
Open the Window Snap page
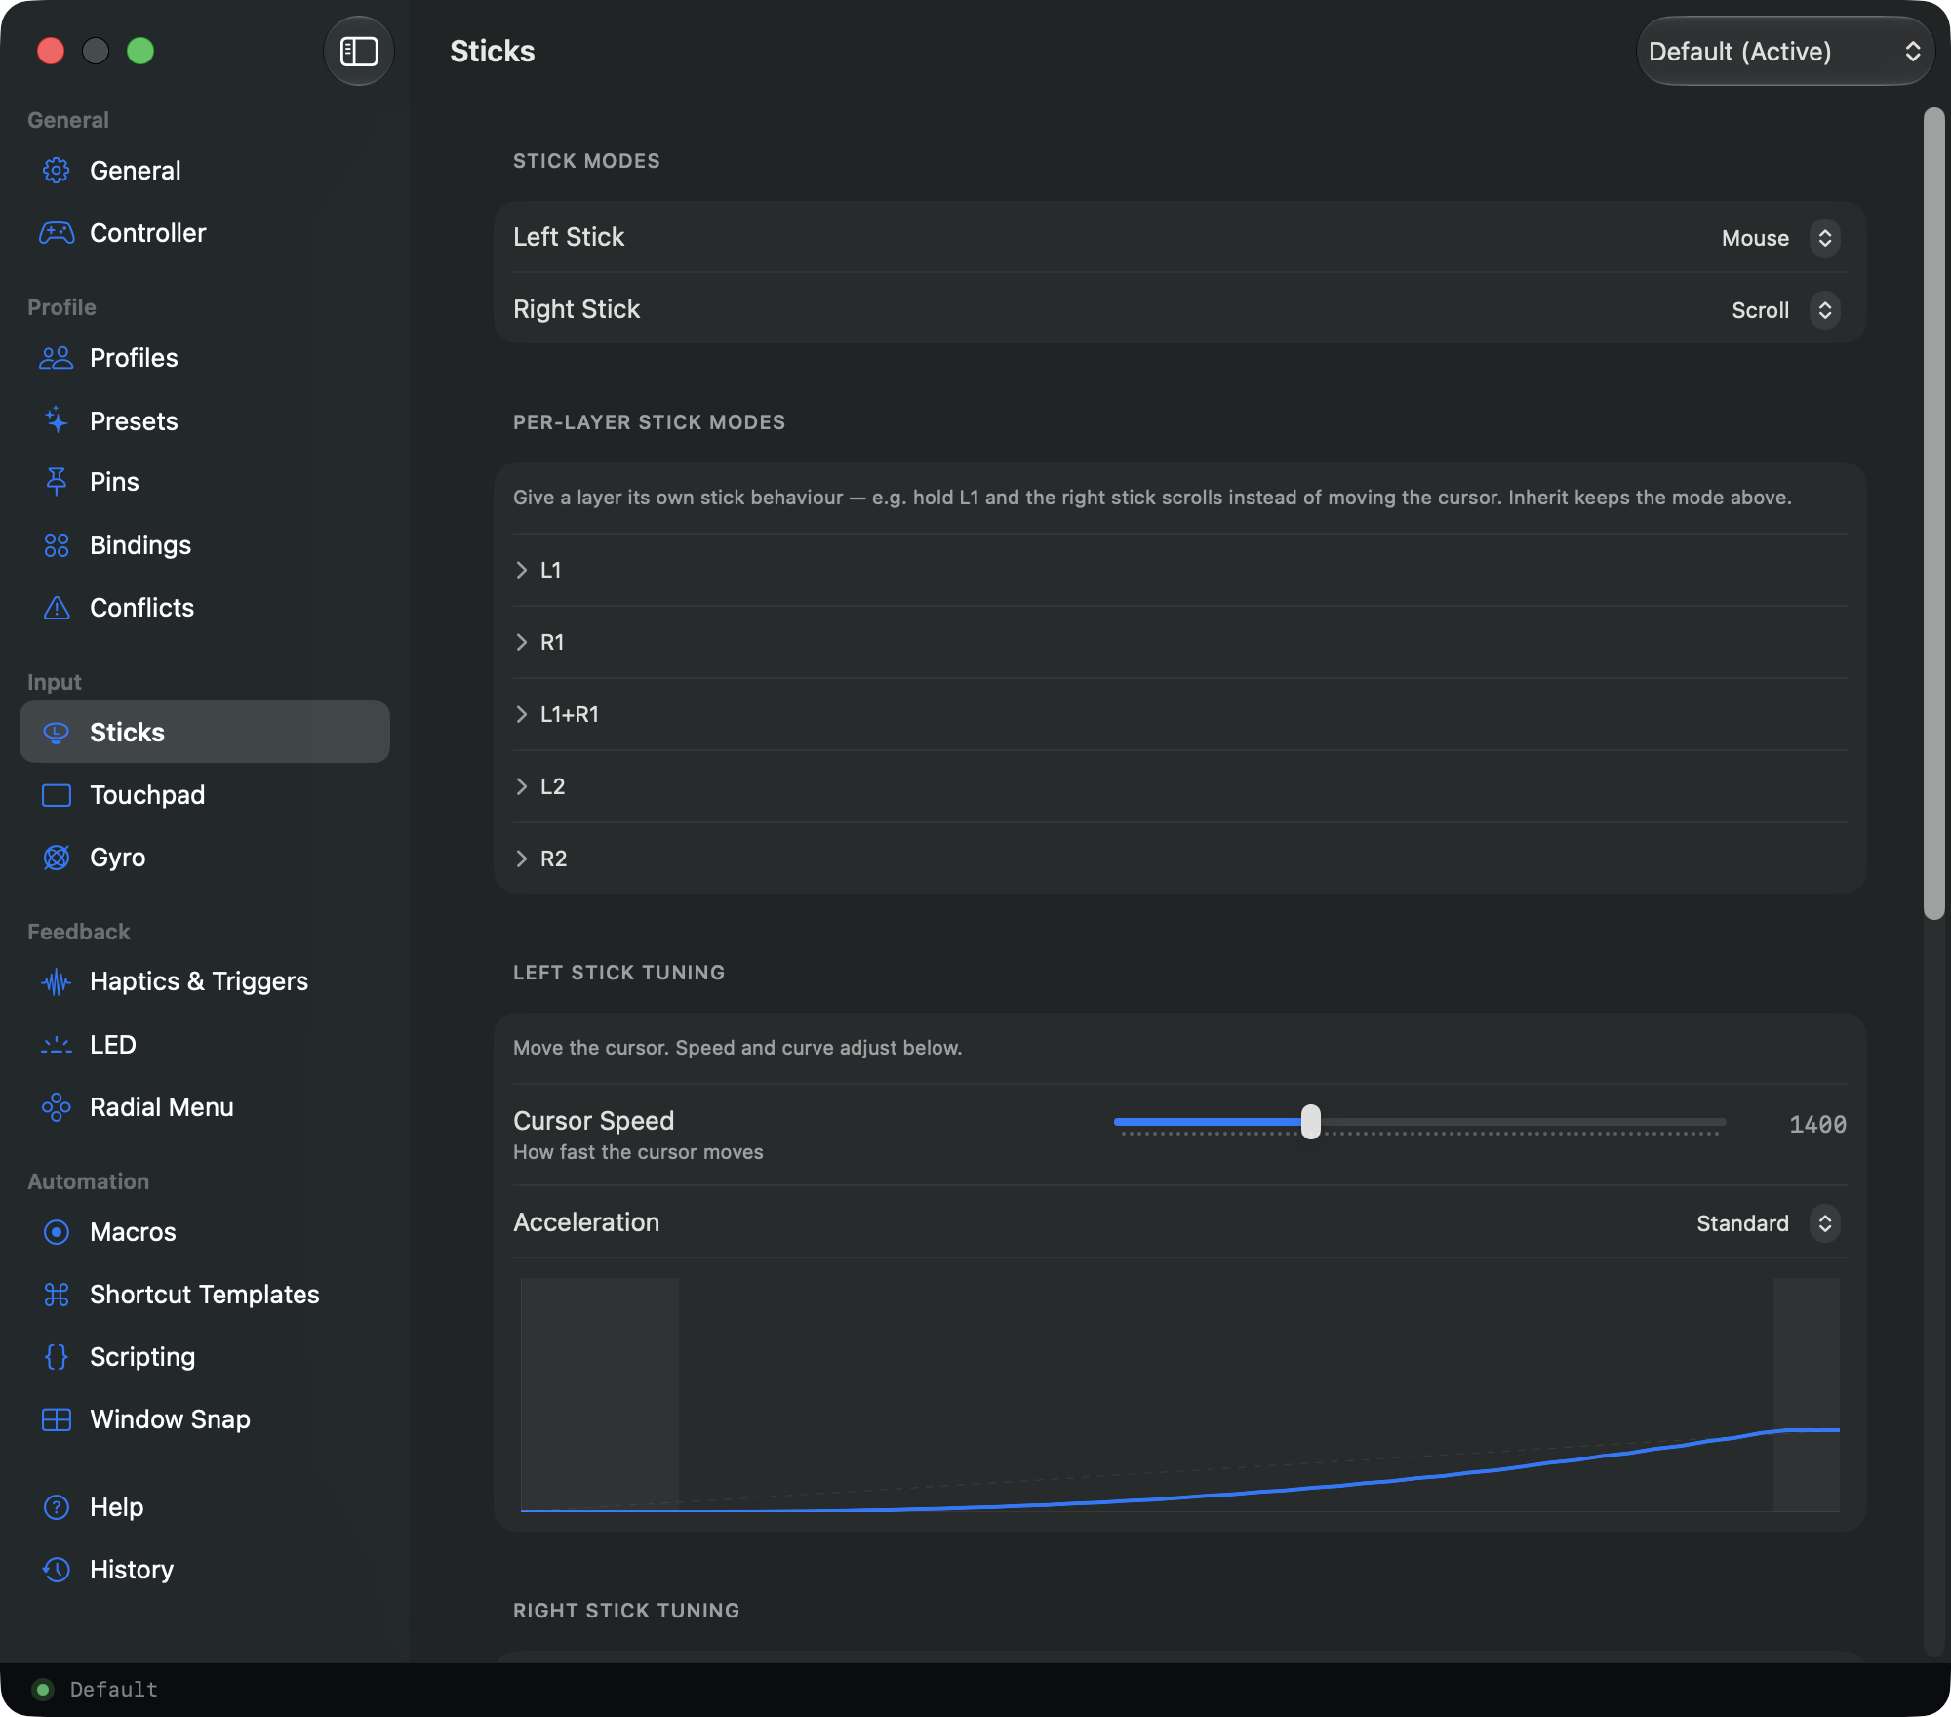pos(205,1419)
